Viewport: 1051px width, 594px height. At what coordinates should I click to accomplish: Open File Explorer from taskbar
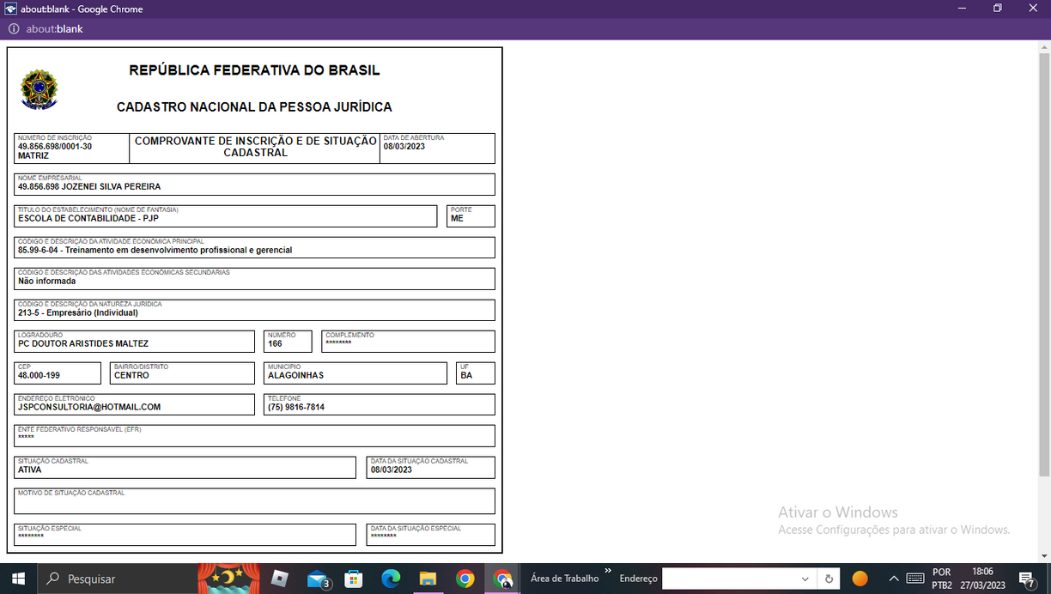pyautogui.click(x=428, y=579)
